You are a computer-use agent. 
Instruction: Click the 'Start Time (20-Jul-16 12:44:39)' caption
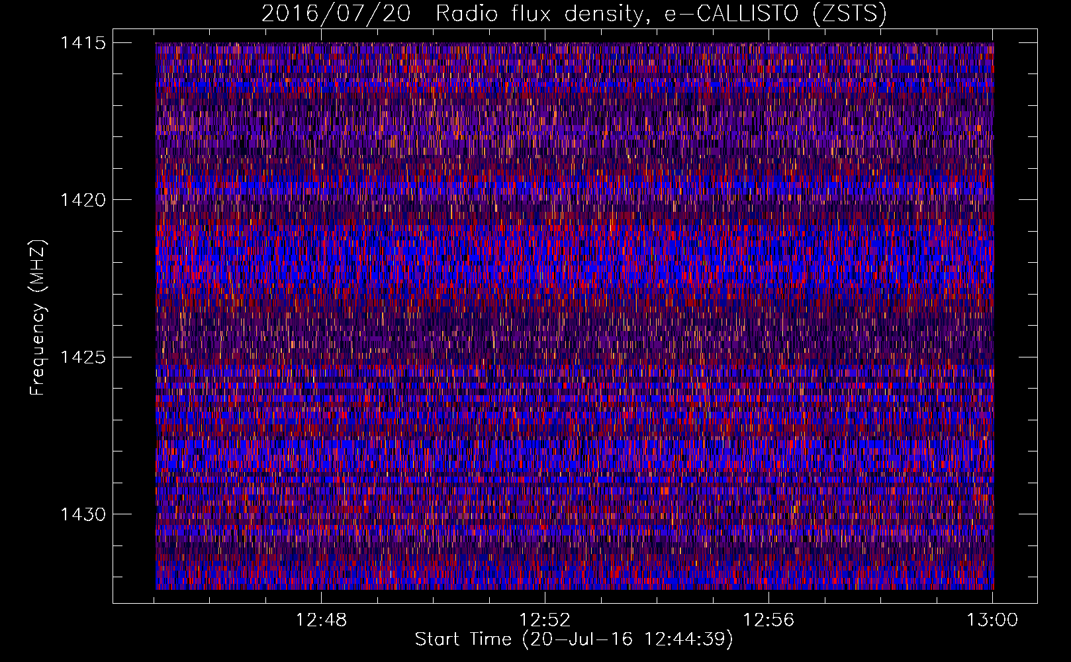(574, 639)
